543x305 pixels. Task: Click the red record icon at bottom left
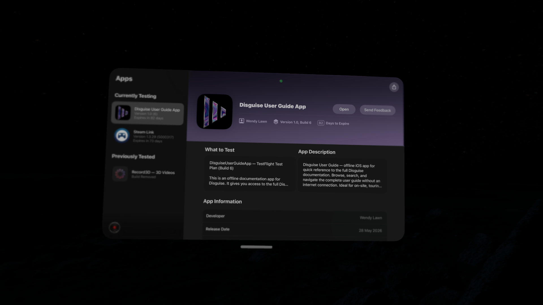[x=115, y=227]
